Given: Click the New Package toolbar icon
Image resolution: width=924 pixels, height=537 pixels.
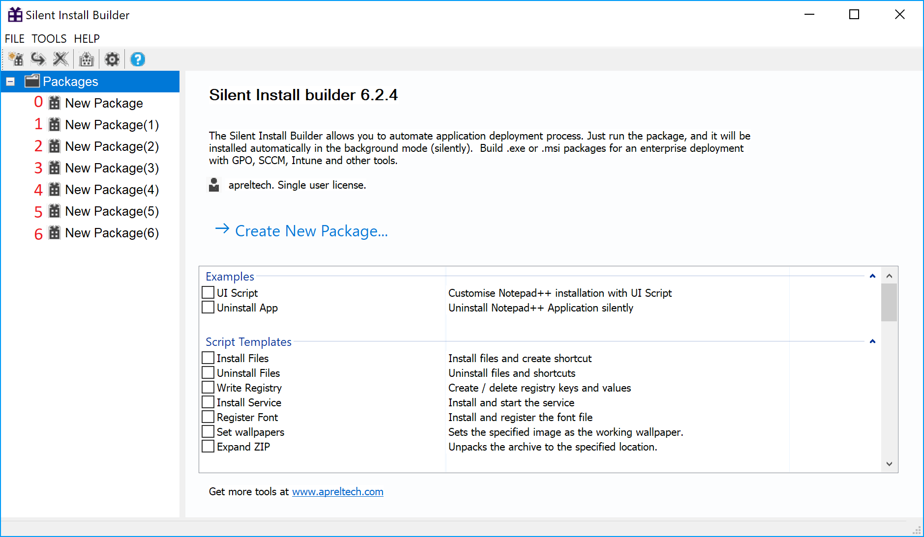Looking at the screenshot, I should [x=16, y=59].
